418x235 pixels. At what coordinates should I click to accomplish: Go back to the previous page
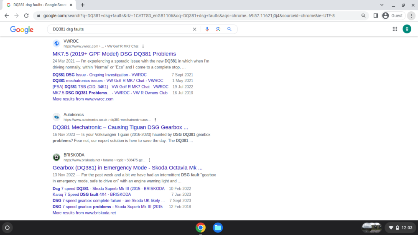7,16
